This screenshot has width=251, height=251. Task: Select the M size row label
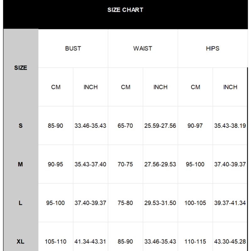click(21, 164)
